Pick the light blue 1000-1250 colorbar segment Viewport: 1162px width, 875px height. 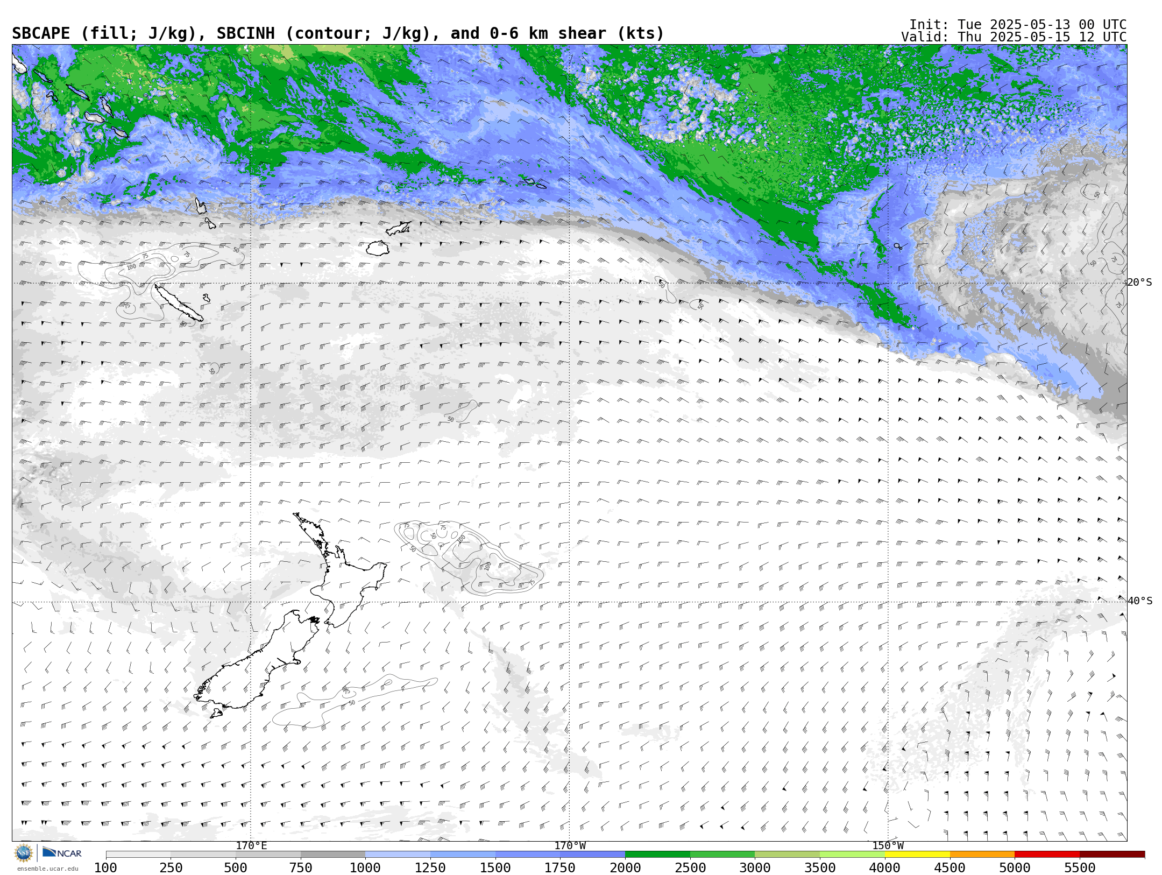[398, 854]
